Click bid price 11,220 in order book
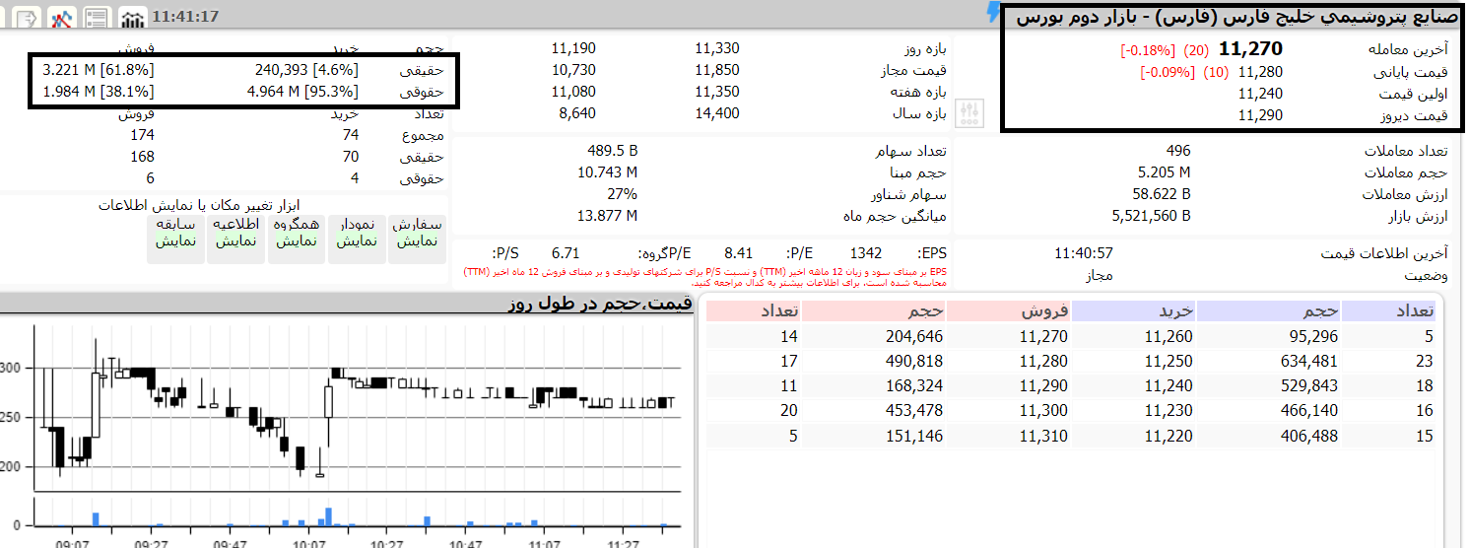This screenshot has height=548, width=1469. [1169, 436]
